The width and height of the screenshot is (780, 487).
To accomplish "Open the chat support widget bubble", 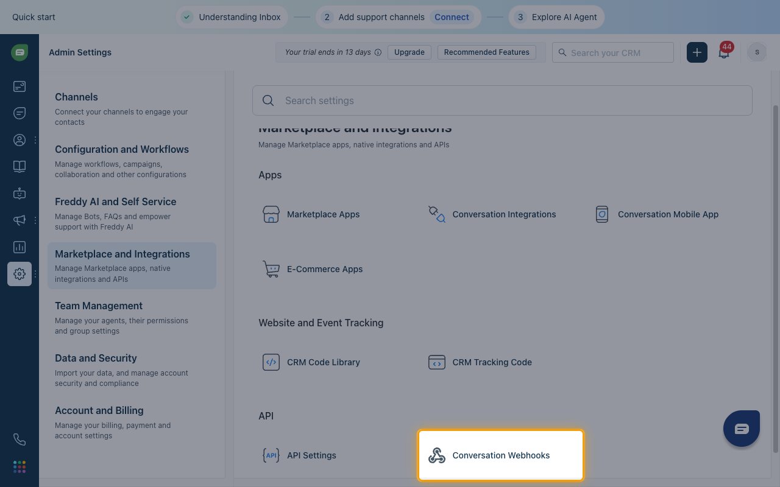I will click(742, 429).
